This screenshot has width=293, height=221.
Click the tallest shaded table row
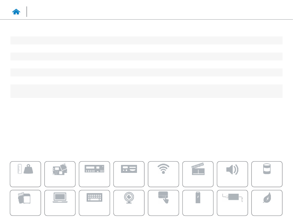(146, 91)
